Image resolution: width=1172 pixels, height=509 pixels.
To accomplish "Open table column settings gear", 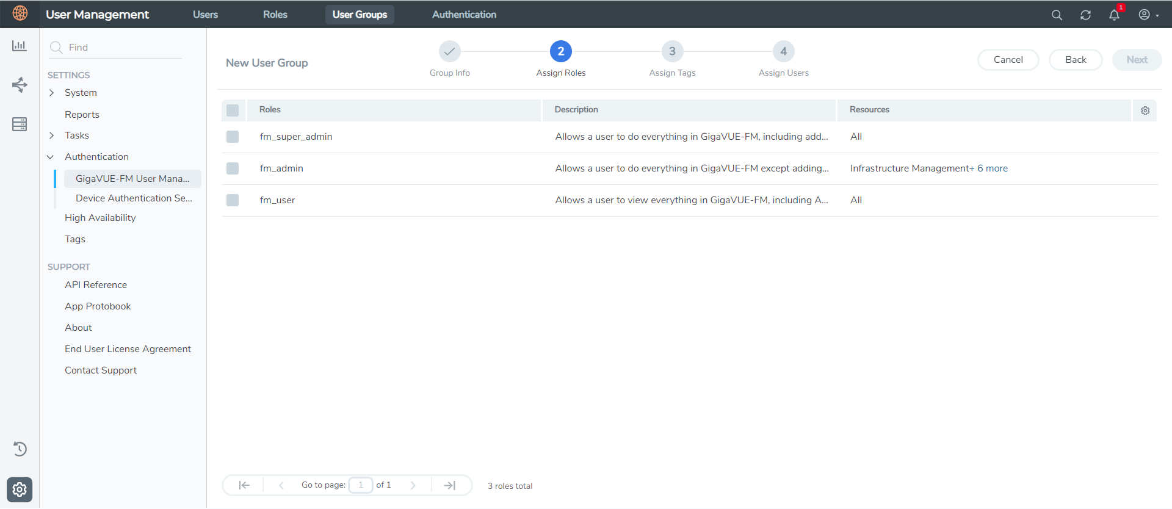I will point(1145,110).
